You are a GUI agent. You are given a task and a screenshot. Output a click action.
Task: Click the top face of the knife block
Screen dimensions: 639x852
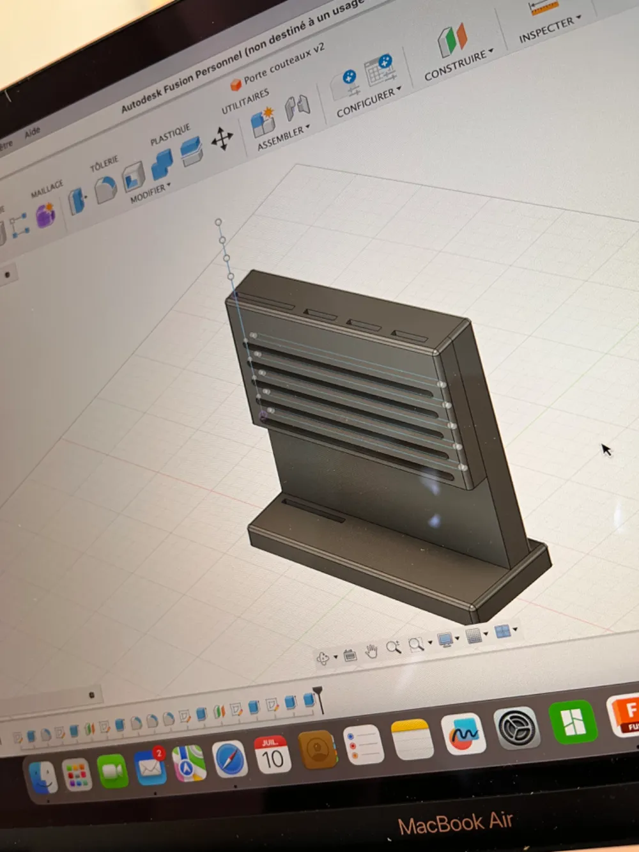point(348,311)
